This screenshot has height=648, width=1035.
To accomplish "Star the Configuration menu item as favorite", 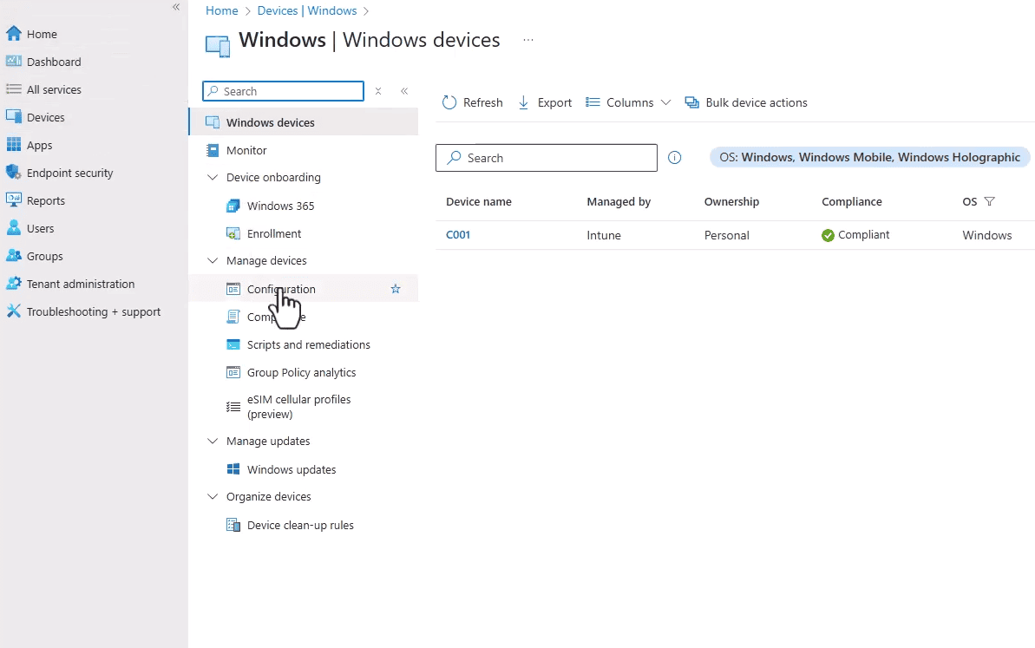I will coord(396,288).
